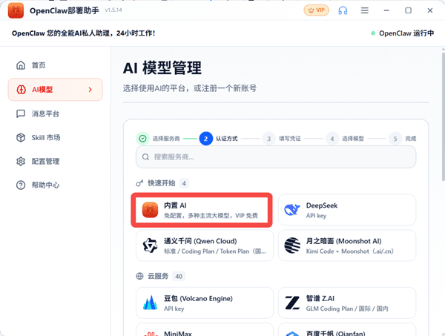The height and width of the screenshot is (336, 445).
Task: Click the chat bubble icon for 消息平台
Action: pyautogui.click(x=21, y=113)
